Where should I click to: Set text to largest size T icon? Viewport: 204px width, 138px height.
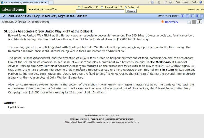tap(199, 22)
